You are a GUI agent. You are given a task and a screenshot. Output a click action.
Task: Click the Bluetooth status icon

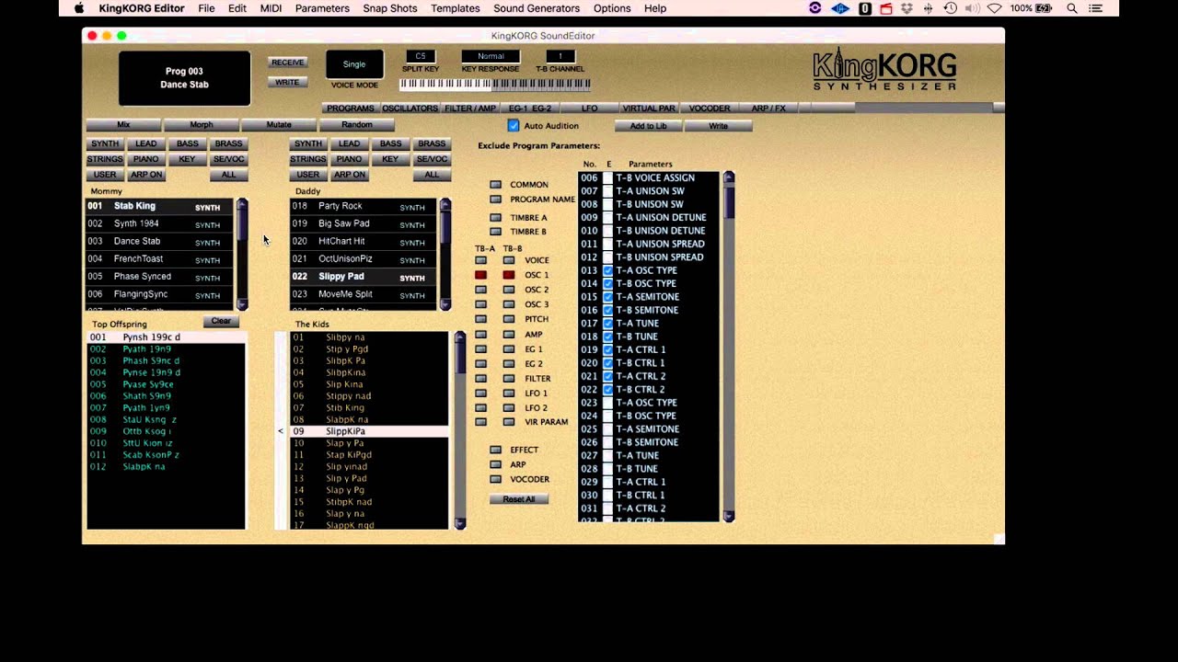(928, 8)
